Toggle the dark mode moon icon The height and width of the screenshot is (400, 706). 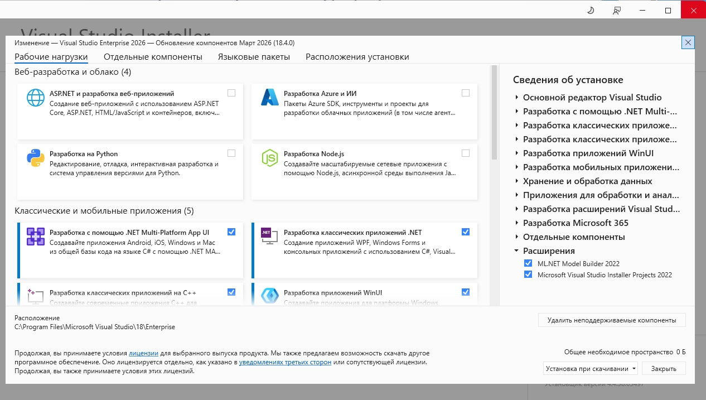(591, 11)
